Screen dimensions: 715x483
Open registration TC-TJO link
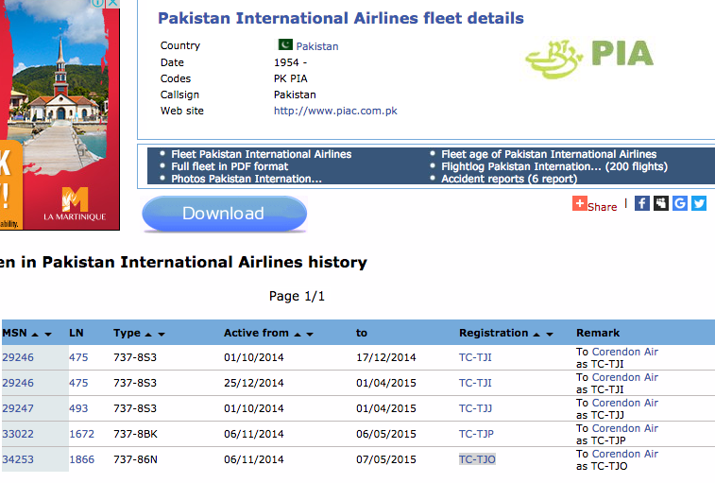pos(477,459)
